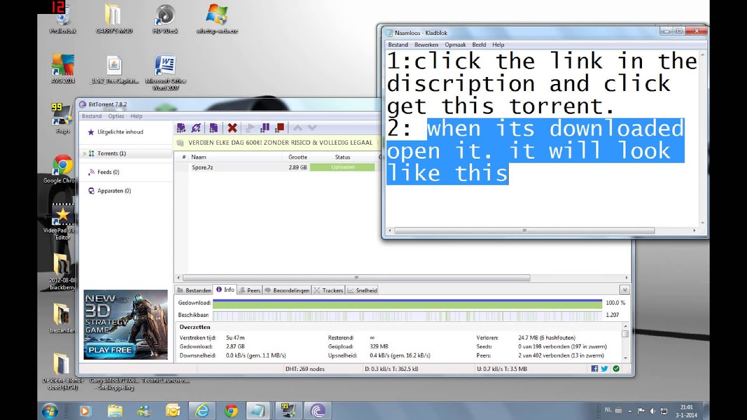The image size is (747, 420).
Task: Click the Start torrent play icon
Action: [x=250, y=128]
